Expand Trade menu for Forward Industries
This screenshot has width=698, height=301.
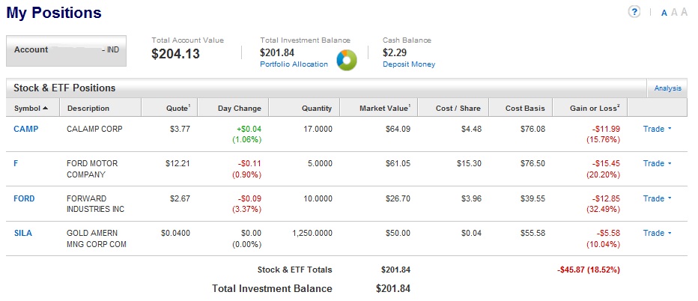(657, 198)
